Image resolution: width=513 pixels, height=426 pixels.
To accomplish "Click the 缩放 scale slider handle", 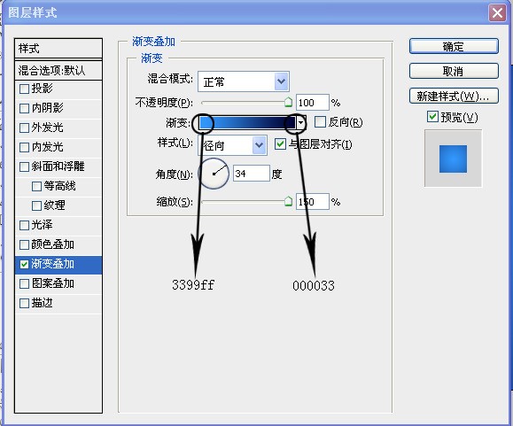I will [288, 201].
